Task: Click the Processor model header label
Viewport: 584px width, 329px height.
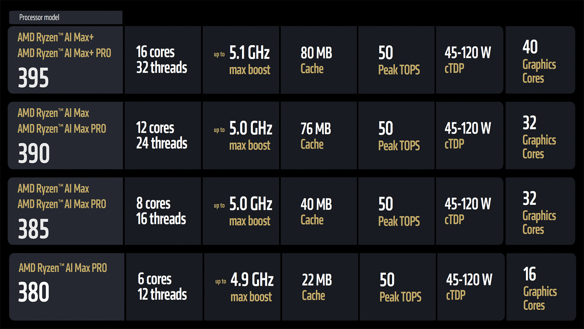Action: point(39,18)
